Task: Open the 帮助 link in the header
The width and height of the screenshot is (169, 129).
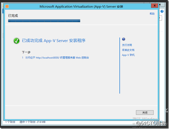Action: pos(152,14)
